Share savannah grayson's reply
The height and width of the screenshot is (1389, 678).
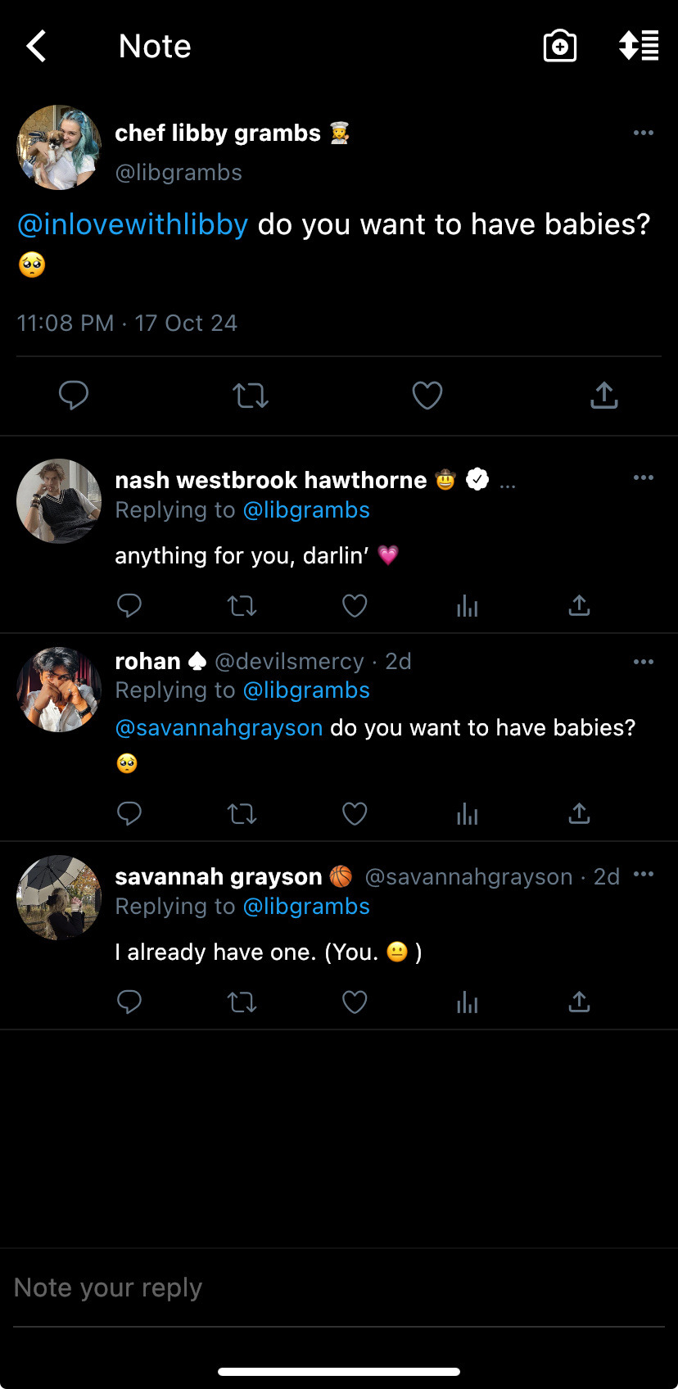(x=579, y=1002)
